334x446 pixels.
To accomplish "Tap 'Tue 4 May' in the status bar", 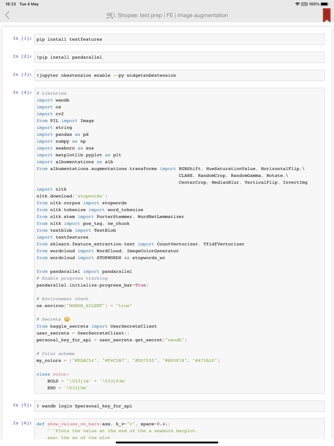I will [30, 4].
